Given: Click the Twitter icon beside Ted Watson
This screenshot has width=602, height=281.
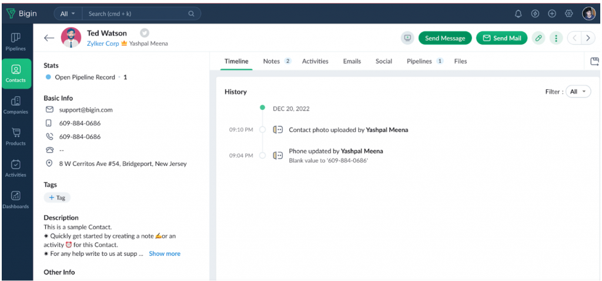Looking at the screenshot, I should tap(145, 33).
